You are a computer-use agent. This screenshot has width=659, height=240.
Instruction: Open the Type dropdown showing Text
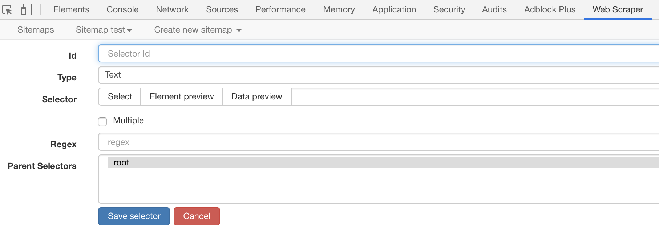click(378, 75)
